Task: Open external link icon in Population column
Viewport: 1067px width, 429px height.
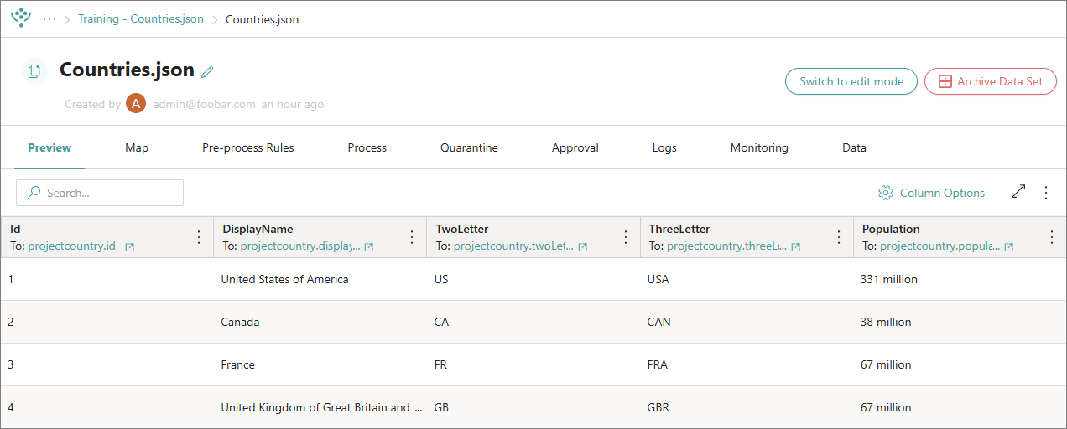Action: click(x=1009, y=247)
